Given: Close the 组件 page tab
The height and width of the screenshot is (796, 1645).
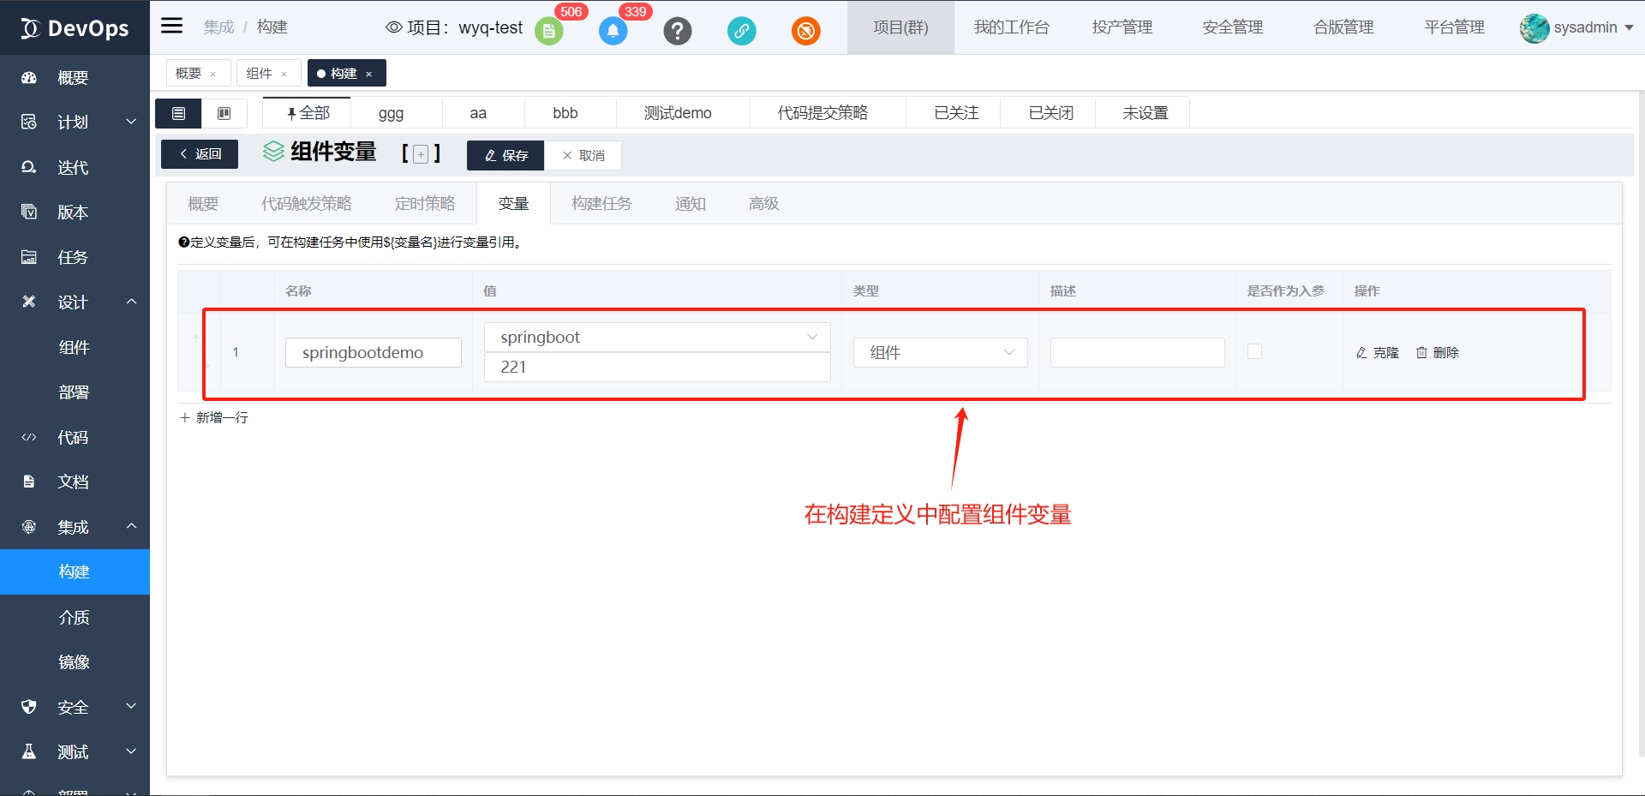Looking at the screenshot, I should click(284, 74).
